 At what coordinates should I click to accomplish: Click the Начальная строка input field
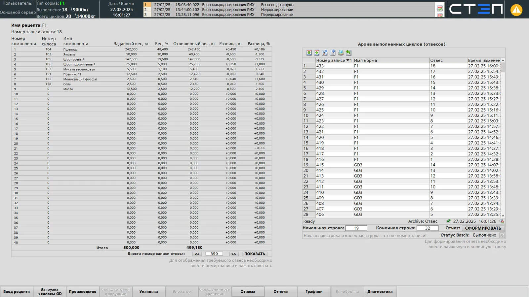click(356, 228)
